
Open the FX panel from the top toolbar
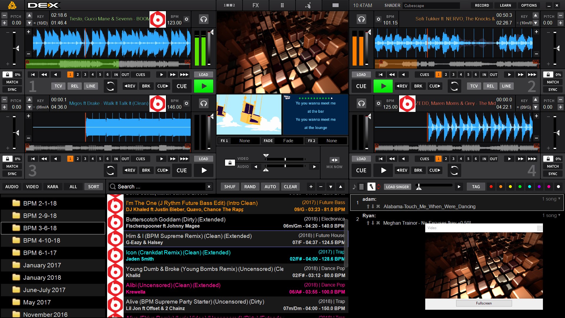coord(255,5)
